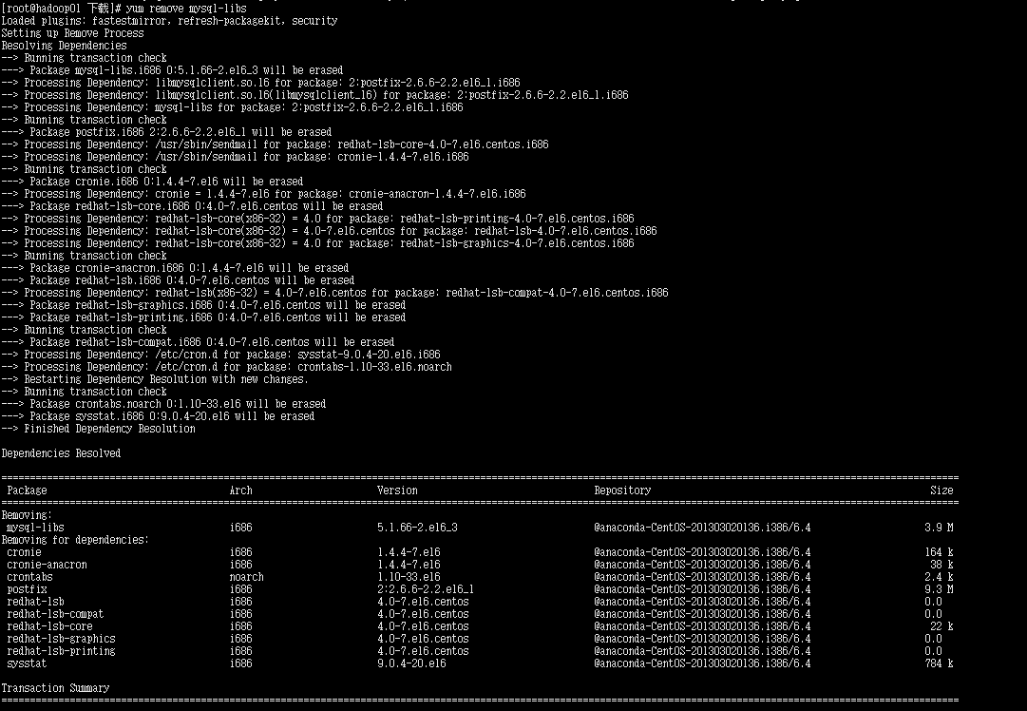
Task: Click size '9.3 M' of postfix
Action: coord(939,589)
